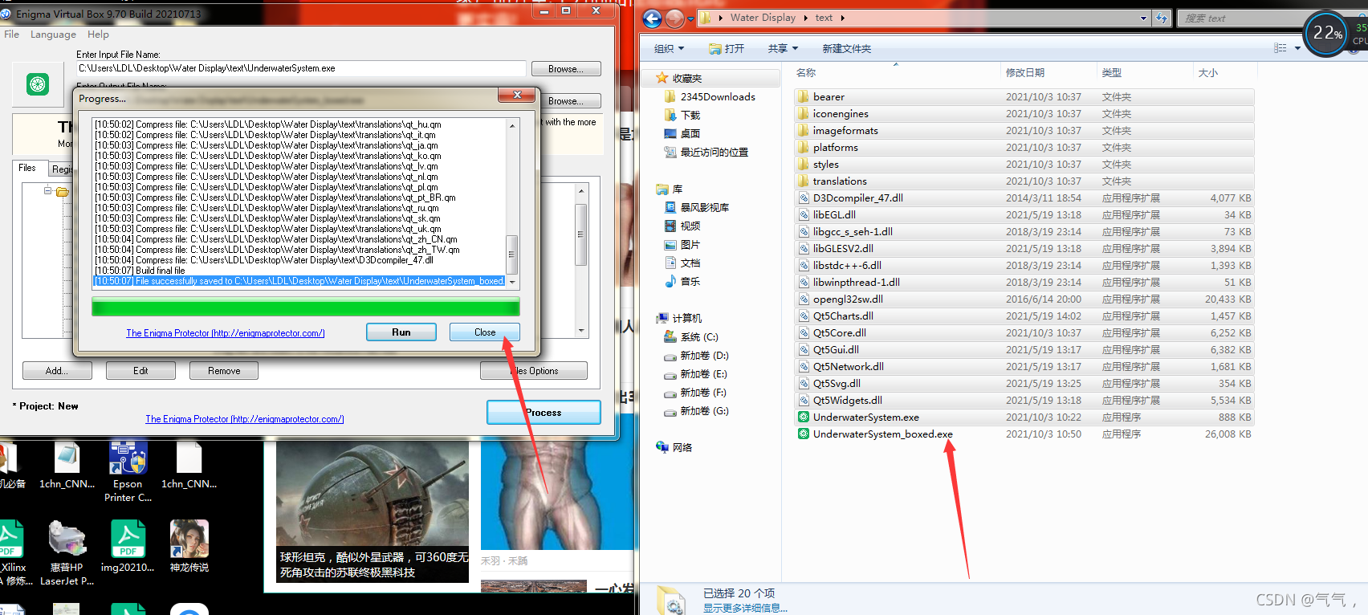1368x615 pixels.
Task: Open the bearer folder icon in Explorer
Action: (x=804, y=96)
